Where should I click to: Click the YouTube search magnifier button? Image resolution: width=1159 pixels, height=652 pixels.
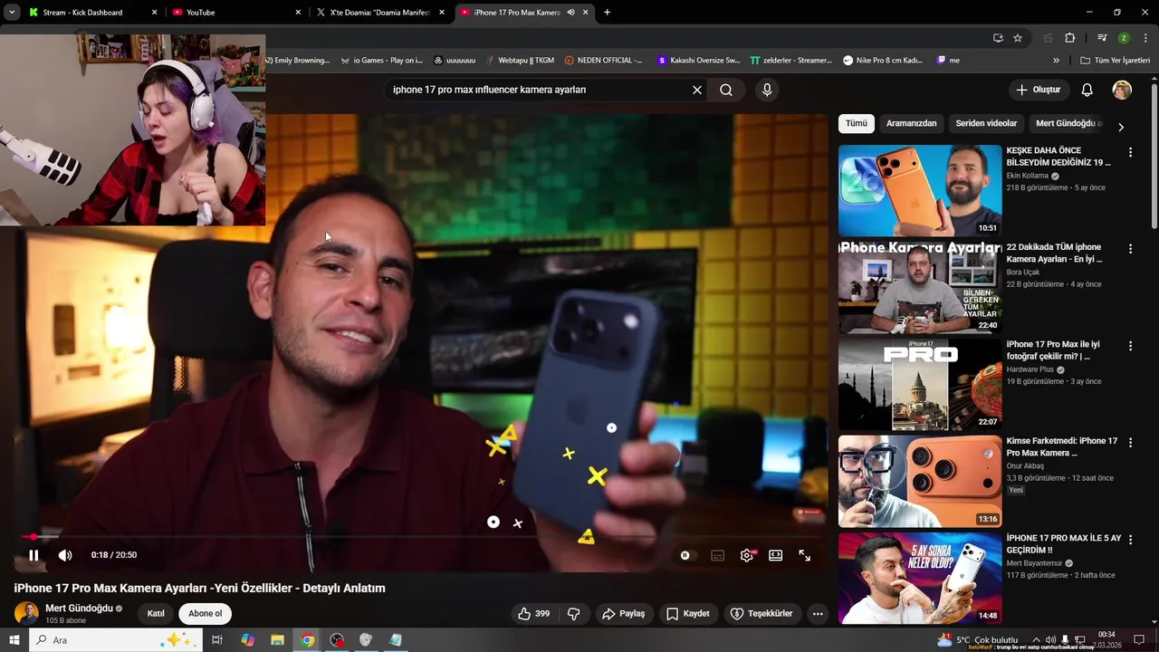(x=726, y=90)
